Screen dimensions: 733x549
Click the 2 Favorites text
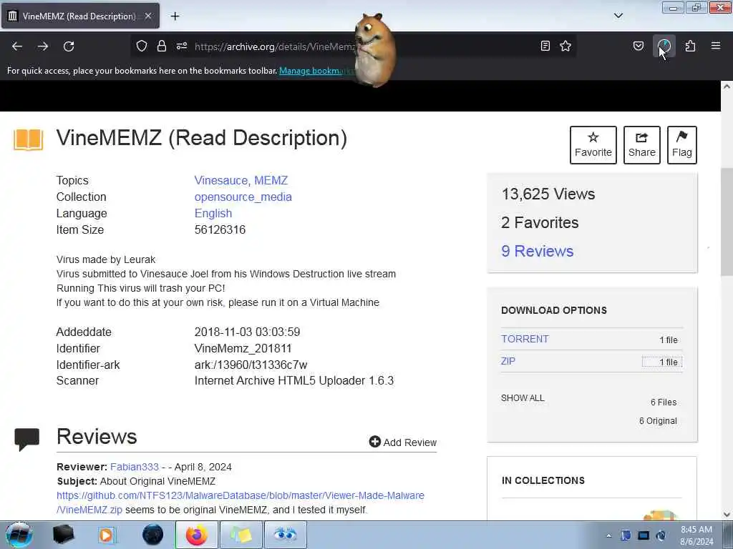(x=540, y=223)
